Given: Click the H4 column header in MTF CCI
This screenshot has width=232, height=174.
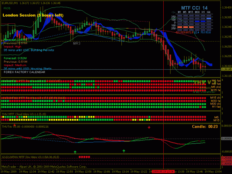Looking at the screenshot, I should pyautogui.click(x=209, y=12).
